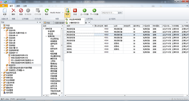Open 仪器设备检定校准技术指标明细 item

[20, 68]
